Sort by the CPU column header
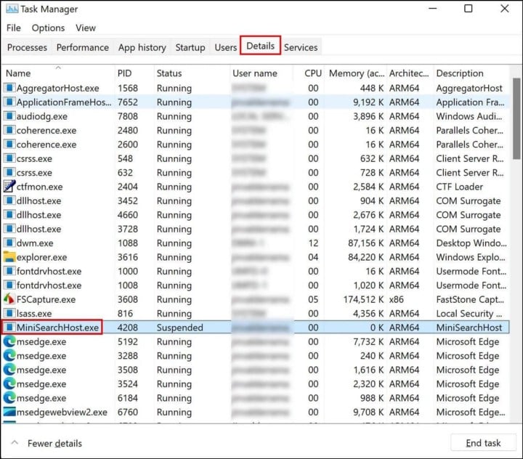523x459 pixels. (x=309, y=73)
